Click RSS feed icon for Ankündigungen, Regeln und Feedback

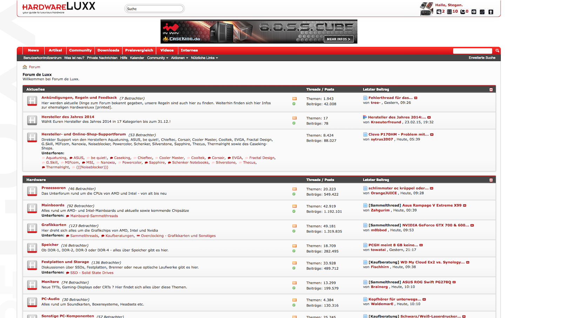[294, 99]
